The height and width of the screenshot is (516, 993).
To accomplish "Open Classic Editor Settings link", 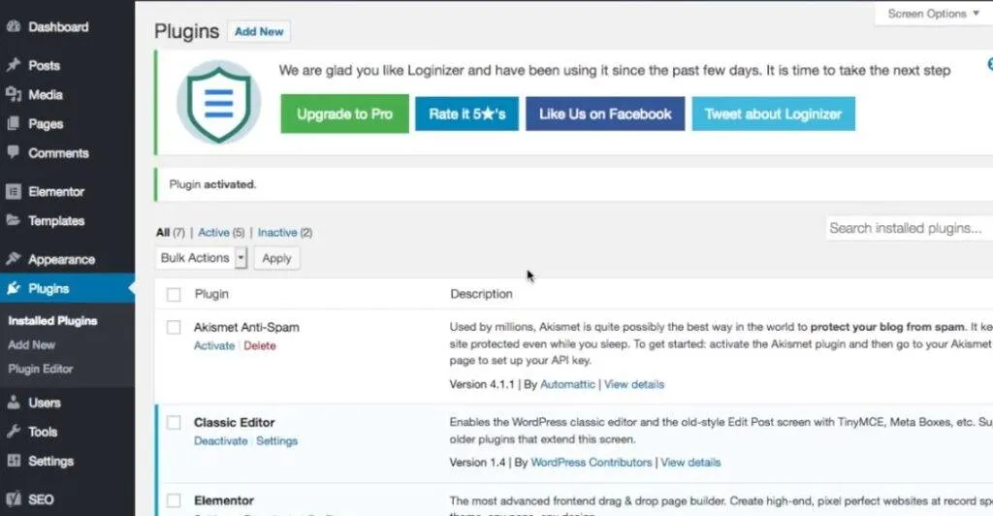I will tap(276, 440).
